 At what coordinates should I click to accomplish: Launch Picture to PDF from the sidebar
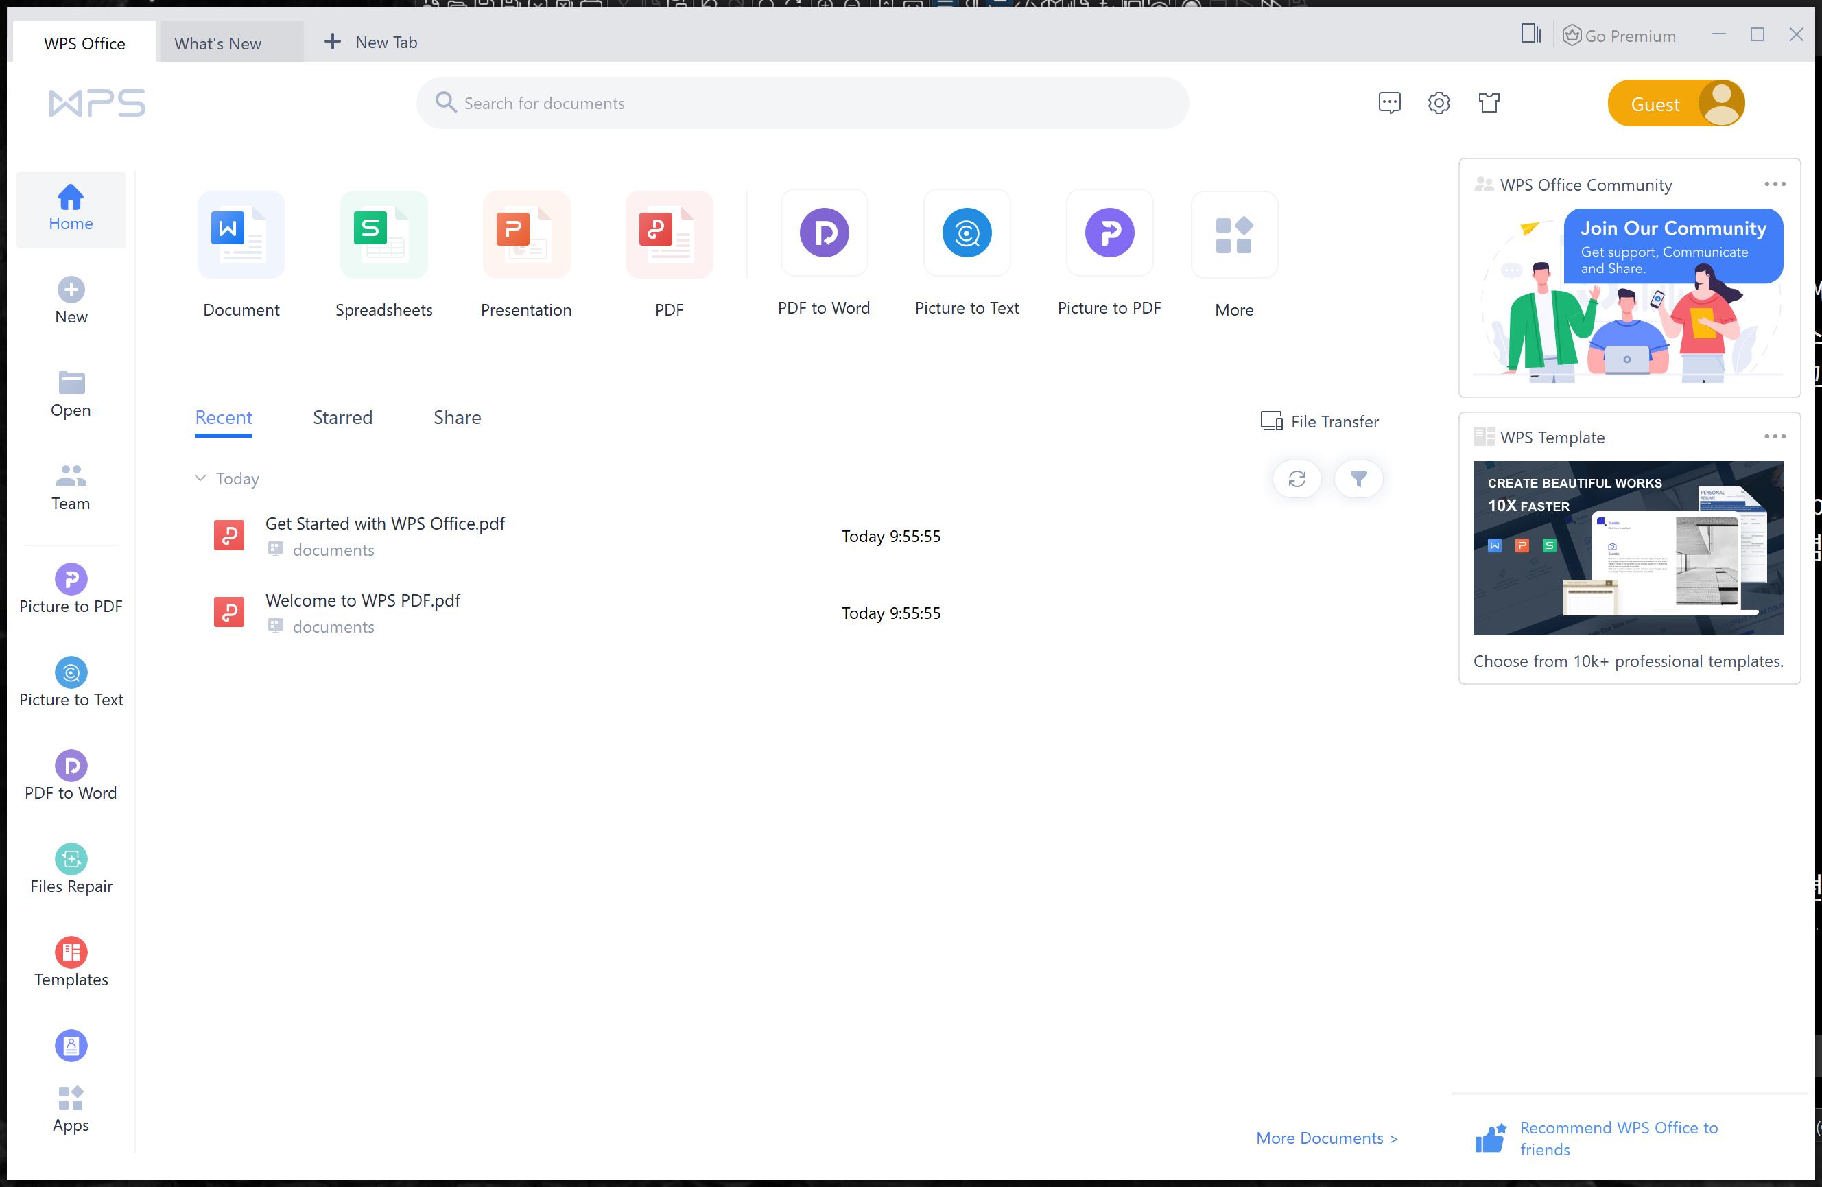coord(71,589)
